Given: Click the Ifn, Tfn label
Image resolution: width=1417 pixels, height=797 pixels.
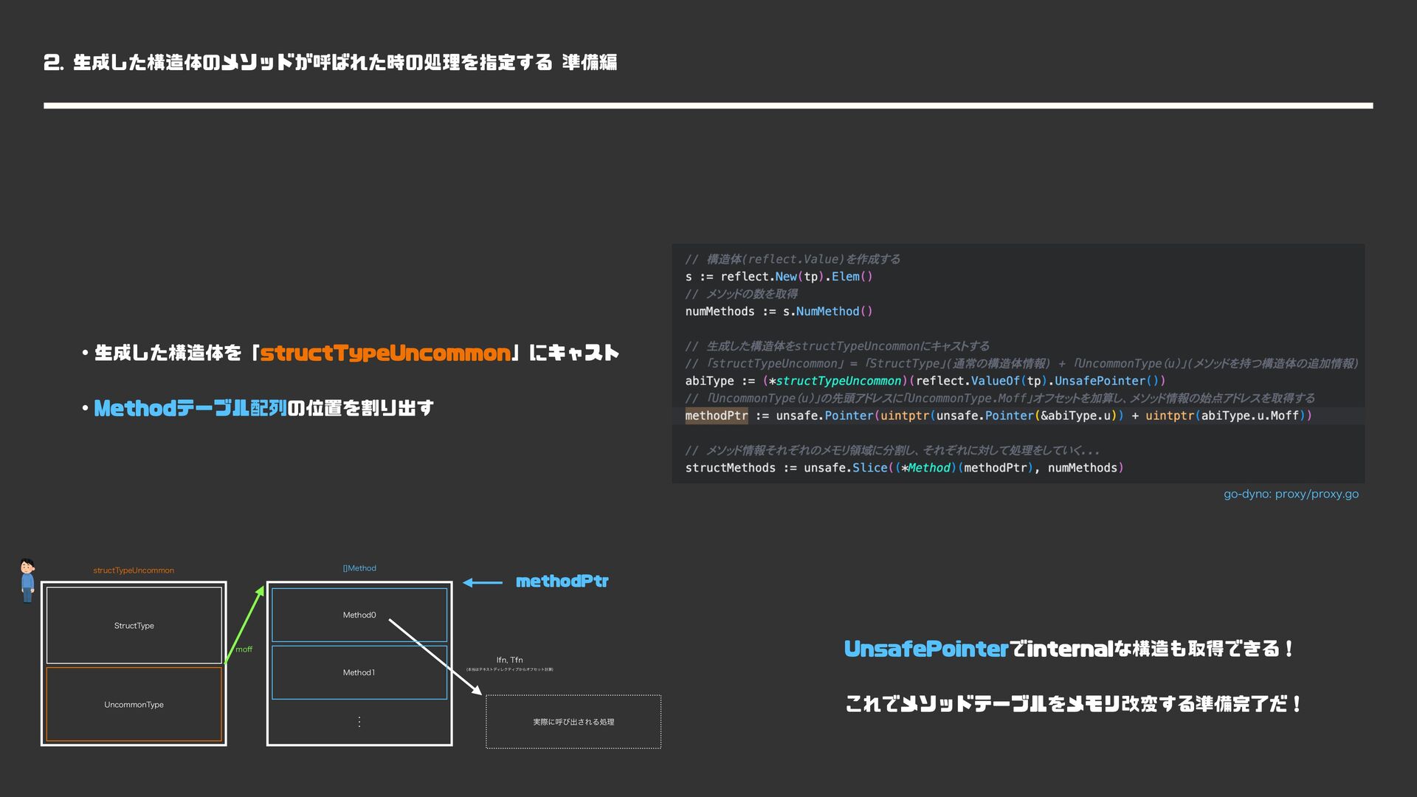Looking at the screenshot, I should [509, 660].
